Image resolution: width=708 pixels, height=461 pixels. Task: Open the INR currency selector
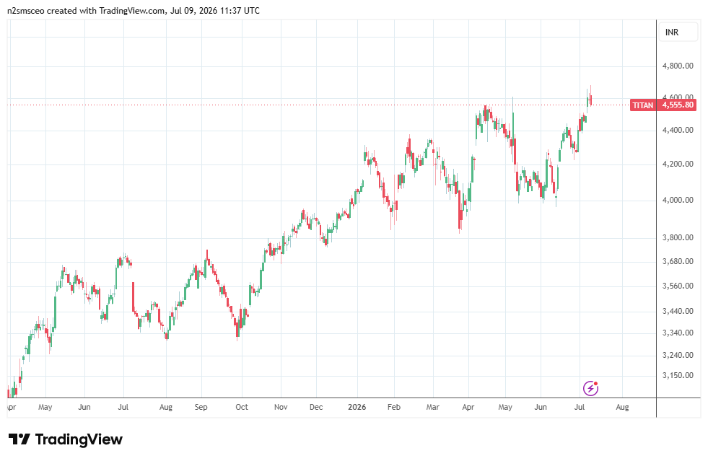point(678,32)
